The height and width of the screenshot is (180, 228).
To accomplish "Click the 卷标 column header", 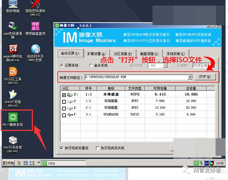I will (x=111, y=88).
